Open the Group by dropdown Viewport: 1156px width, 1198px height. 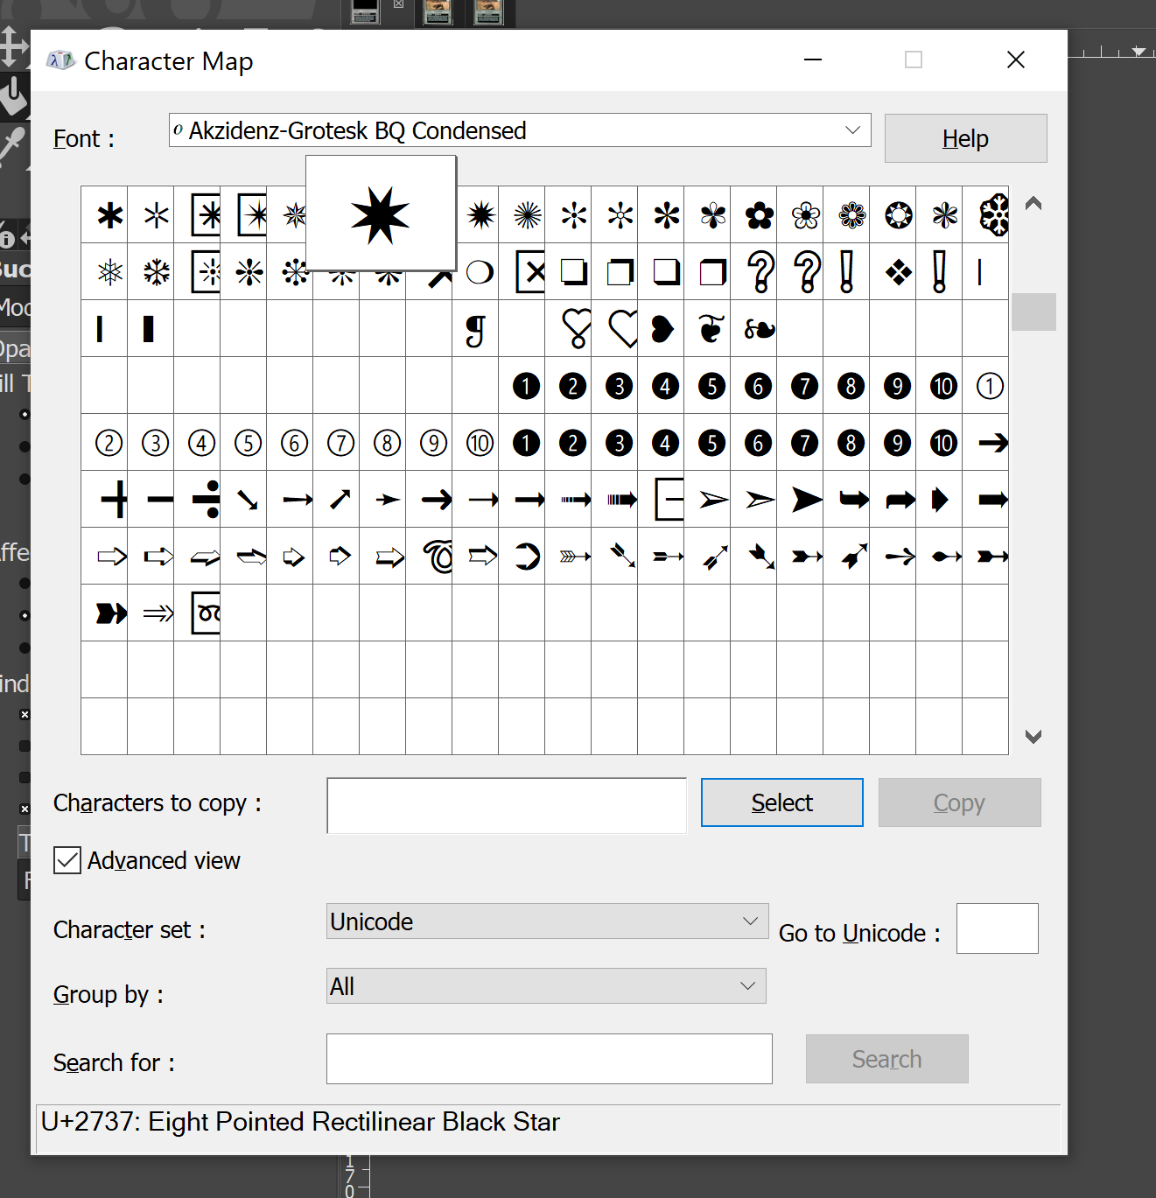546,986
